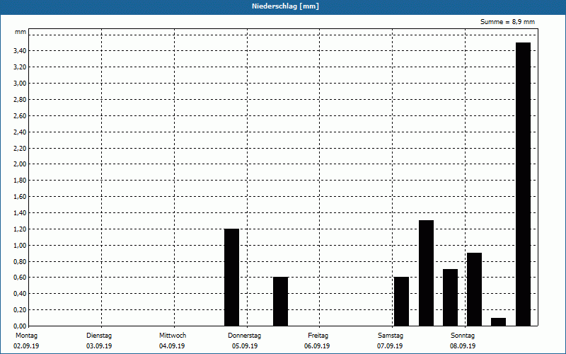Click the 0,20 y-axis value
The height and width of the screenshot is (354, 566).
coord(20,309)
